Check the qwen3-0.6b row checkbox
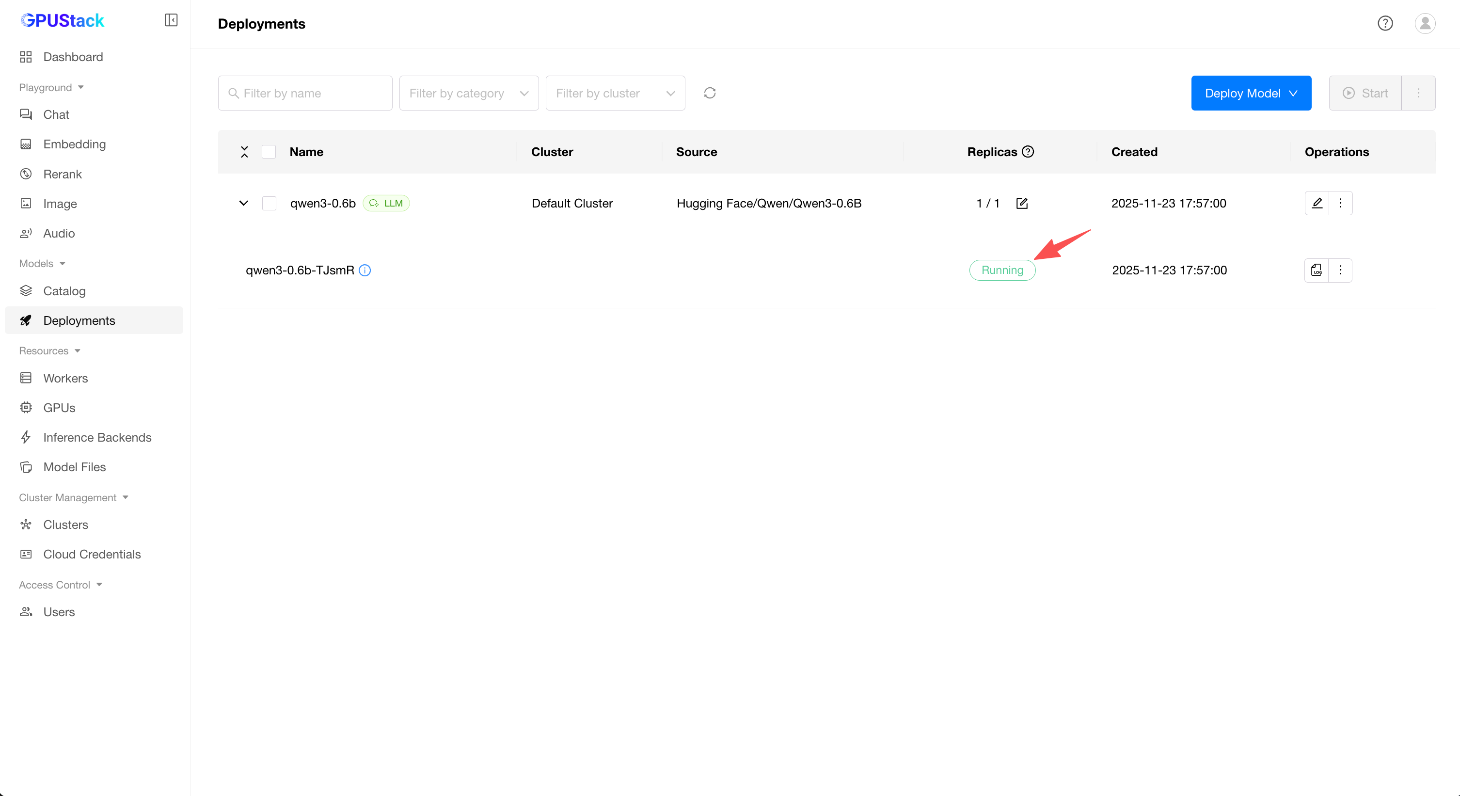The height and width of the screenshot is (796, 1460). [269, 204]
